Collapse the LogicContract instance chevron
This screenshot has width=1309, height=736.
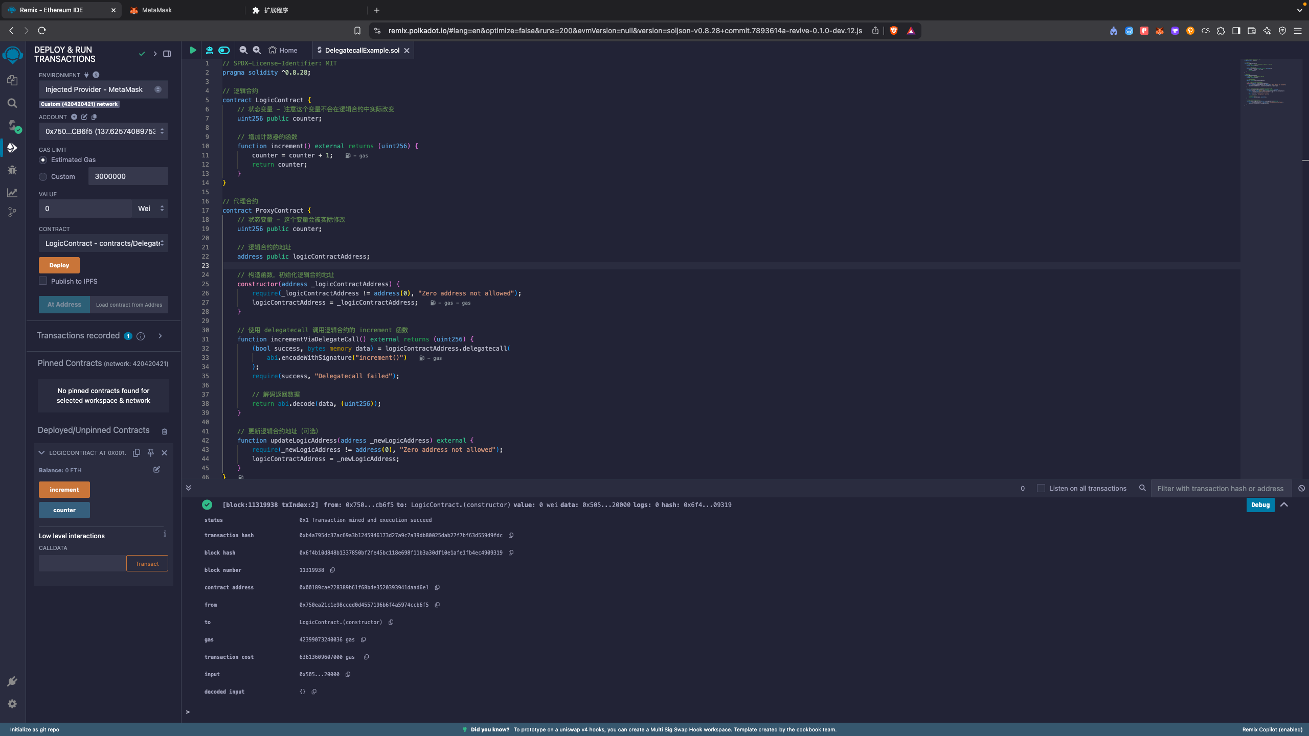click(x=42, y=453)
